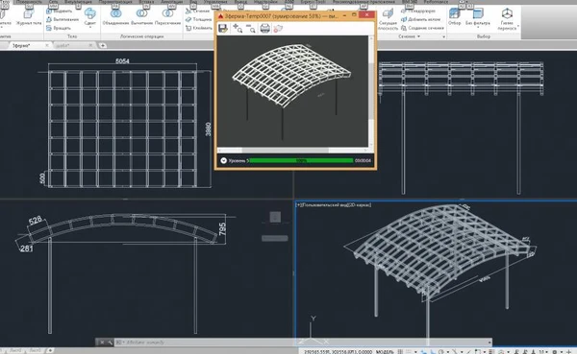Expand render details chevron near Уровень 5
Screen dimensions: 577x354
pos(223,160)
